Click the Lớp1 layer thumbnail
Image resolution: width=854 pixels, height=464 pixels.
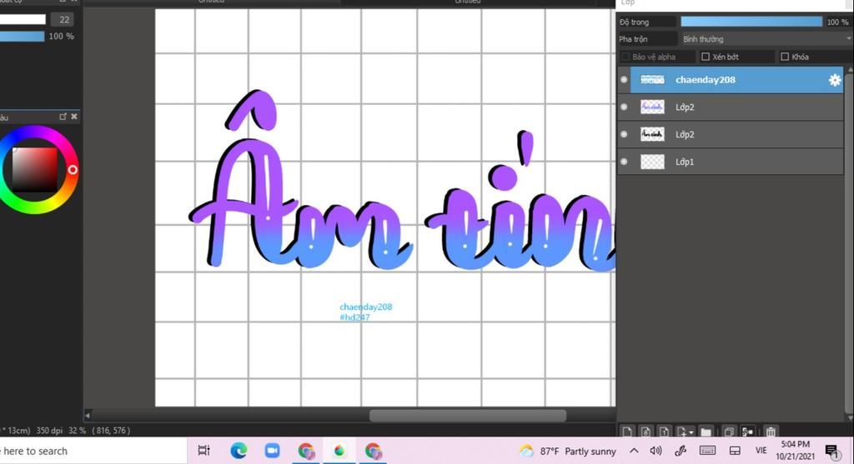pyautogui.click(x=652, y=162)
